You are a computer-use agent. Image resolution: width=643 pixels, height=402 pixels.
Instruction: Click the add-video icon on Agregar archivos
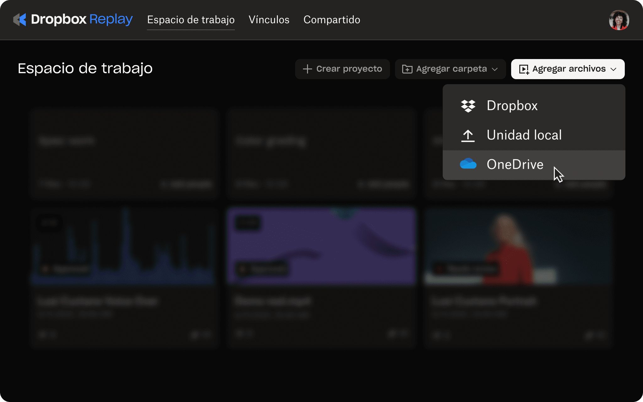(x=524, y=69)
